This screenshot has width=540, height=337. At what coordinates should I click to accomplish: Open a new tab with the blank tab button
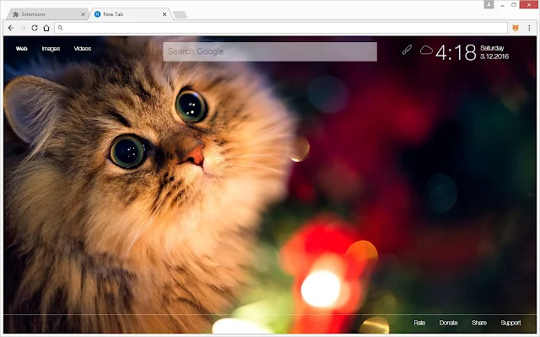[180, 14]
